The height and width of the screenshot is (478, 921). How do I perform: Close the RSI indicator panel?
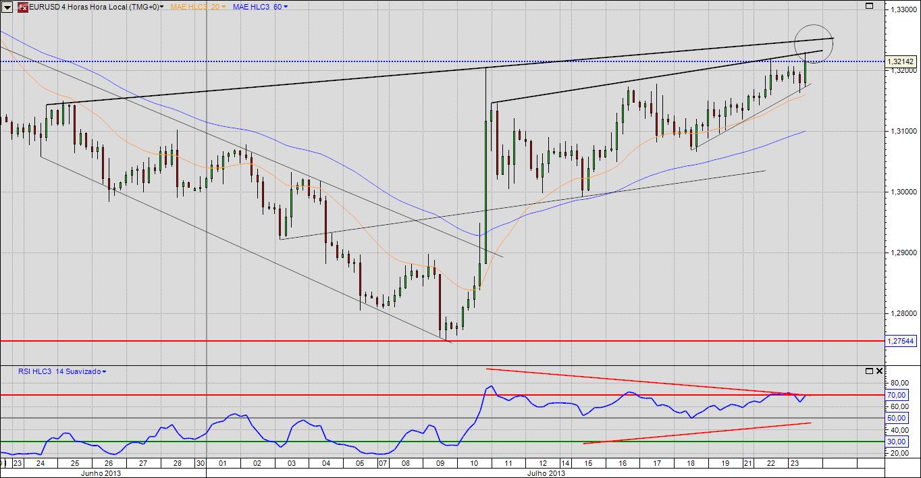pyautogui.click(x=879, y=371)
